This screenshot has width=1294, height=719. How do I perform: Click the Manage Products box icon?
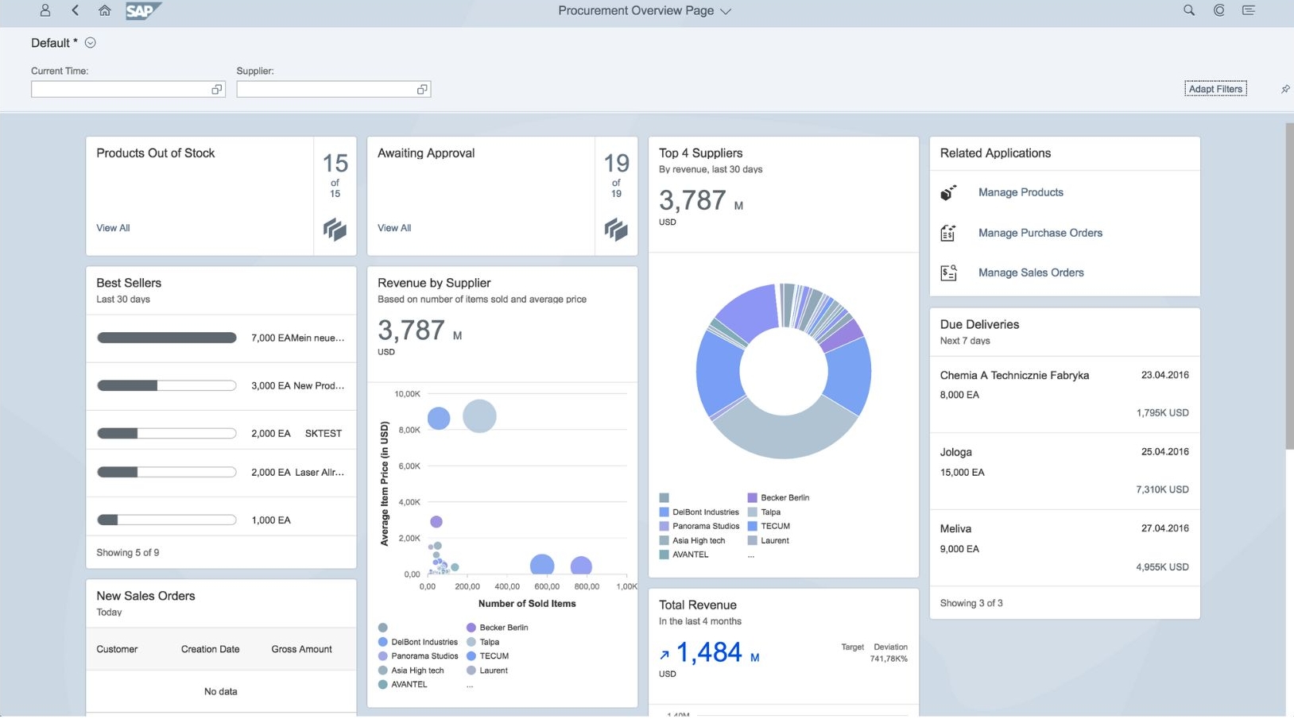point(948,193)
